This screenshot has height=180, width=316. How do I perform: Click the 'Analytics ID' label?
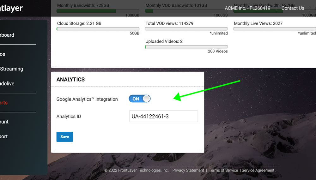click(x=69, y=117)
